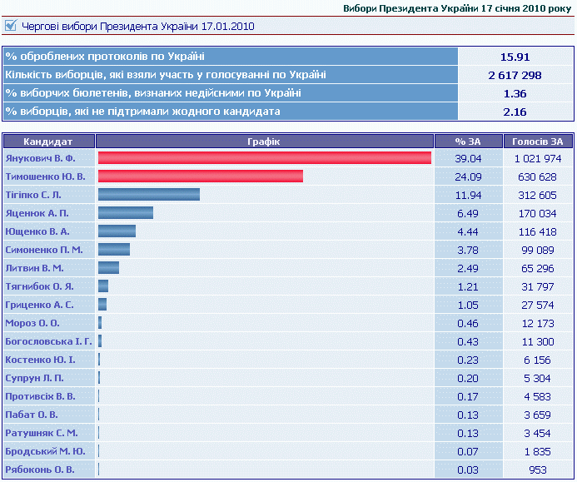Click the Рябоконь О. В. row name
This screenshot has height=482, width=577.
[x=39, y=470]
